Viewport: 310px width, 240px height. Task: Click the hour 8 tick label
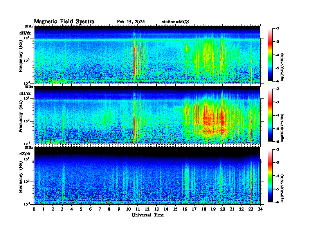[109, 209]
